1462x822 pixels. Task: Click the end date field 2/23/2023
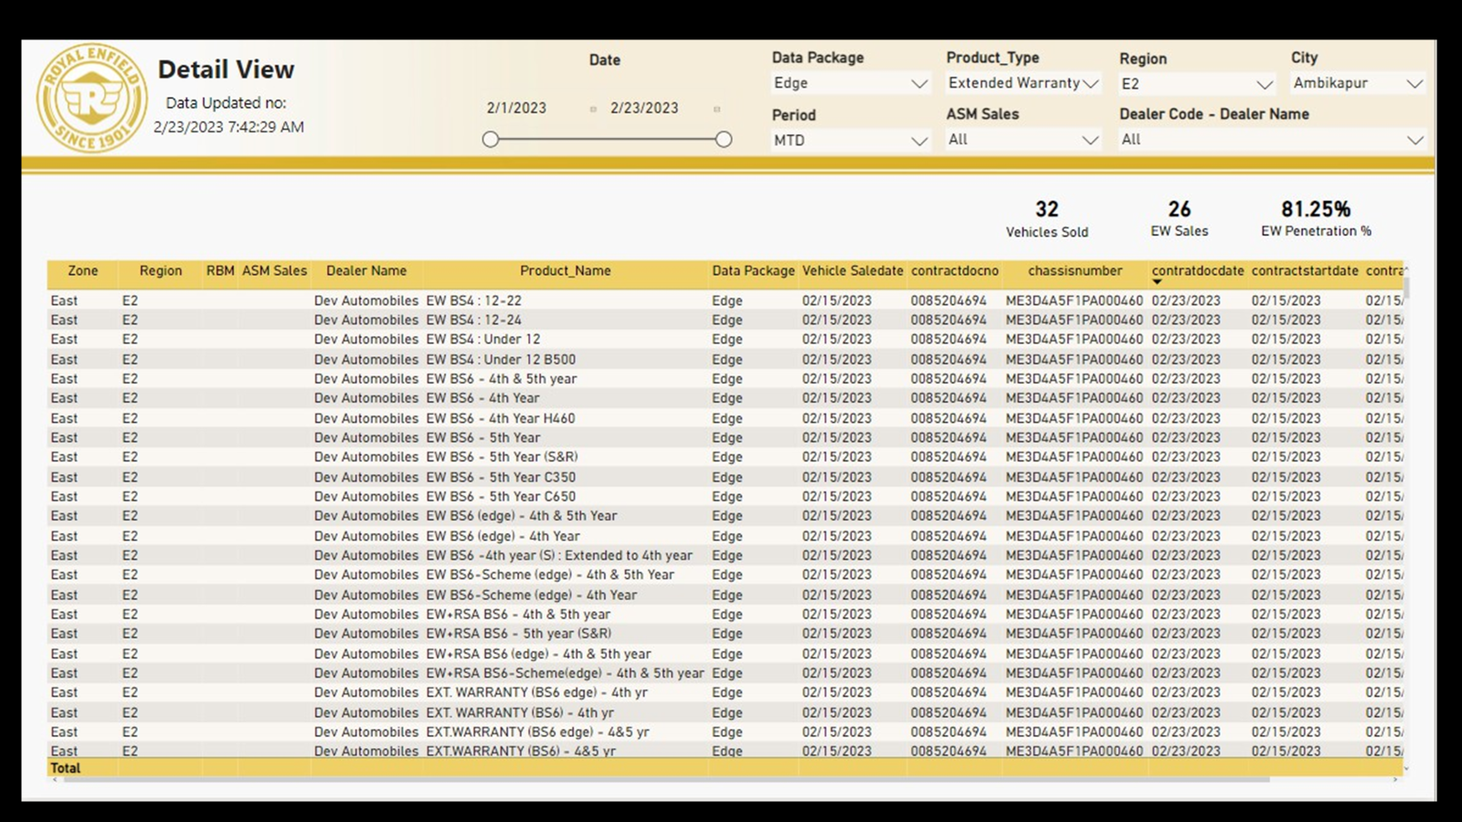pos(644,108)
